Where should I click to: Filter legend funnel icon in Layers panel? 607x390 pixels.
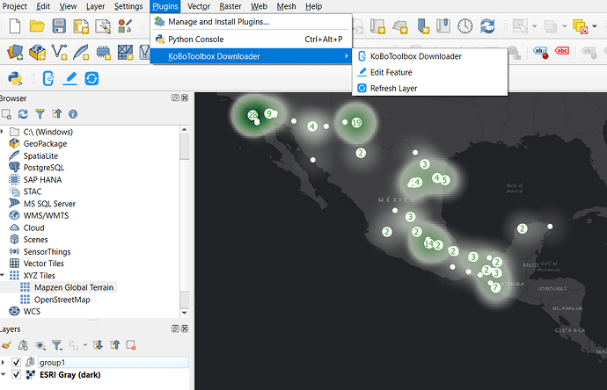click(x=57, y=345)
